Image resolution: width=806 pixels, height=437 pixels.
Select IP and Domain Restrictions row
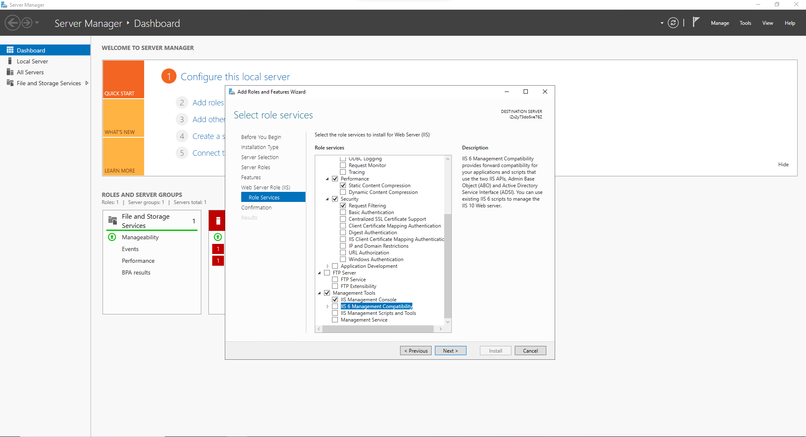coord(378,246)
